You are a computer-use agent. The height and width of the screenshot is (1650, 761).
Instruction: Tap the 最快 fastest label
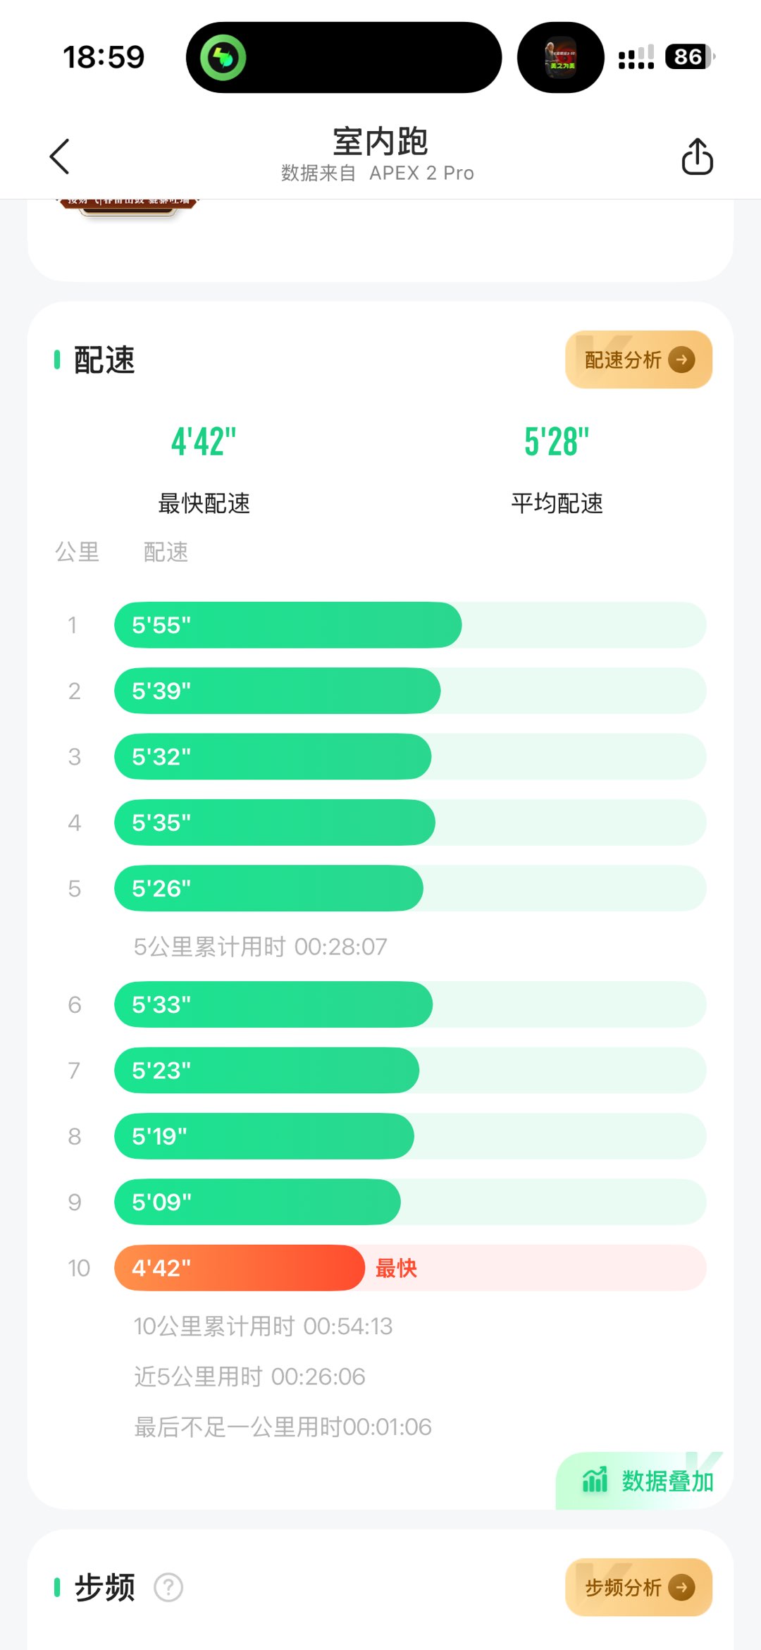pyautogui.click(x=396, y=1268)
